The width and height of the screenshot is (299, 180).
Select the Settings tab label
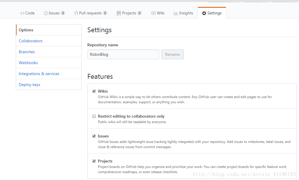point(214,13)
